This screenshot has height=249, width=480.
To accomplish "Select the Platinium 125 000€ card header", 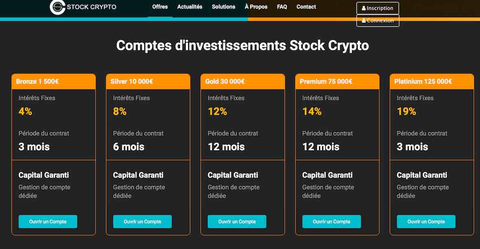I will point(432,81).
